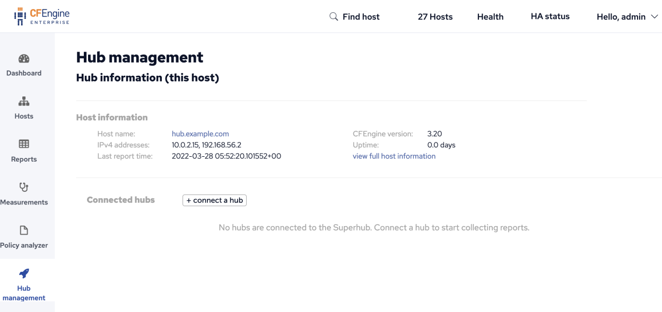Open the Measurements stethoscope icon
Screen dimensions: 662x312
click(24, 187)
